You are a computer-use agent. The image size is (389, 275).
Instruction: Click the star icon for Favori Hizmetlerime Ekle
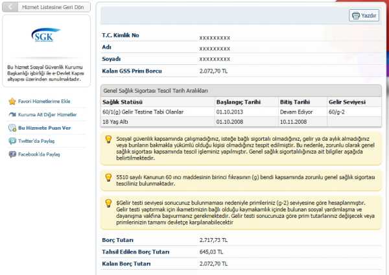tap(12, 101)
